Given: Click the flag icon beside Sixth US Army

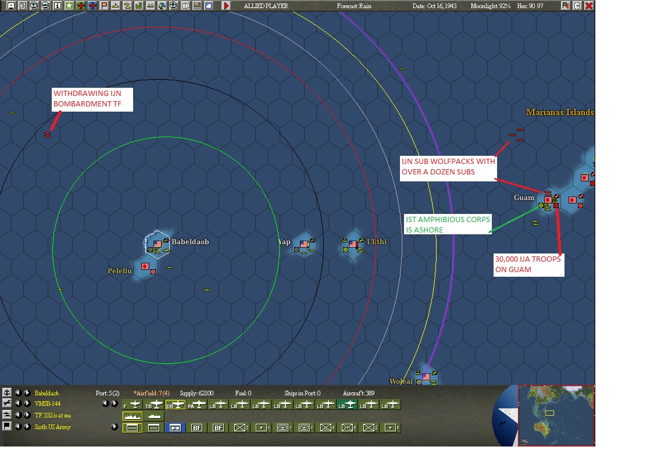Looking at the screenshot, I should (7, 426).
